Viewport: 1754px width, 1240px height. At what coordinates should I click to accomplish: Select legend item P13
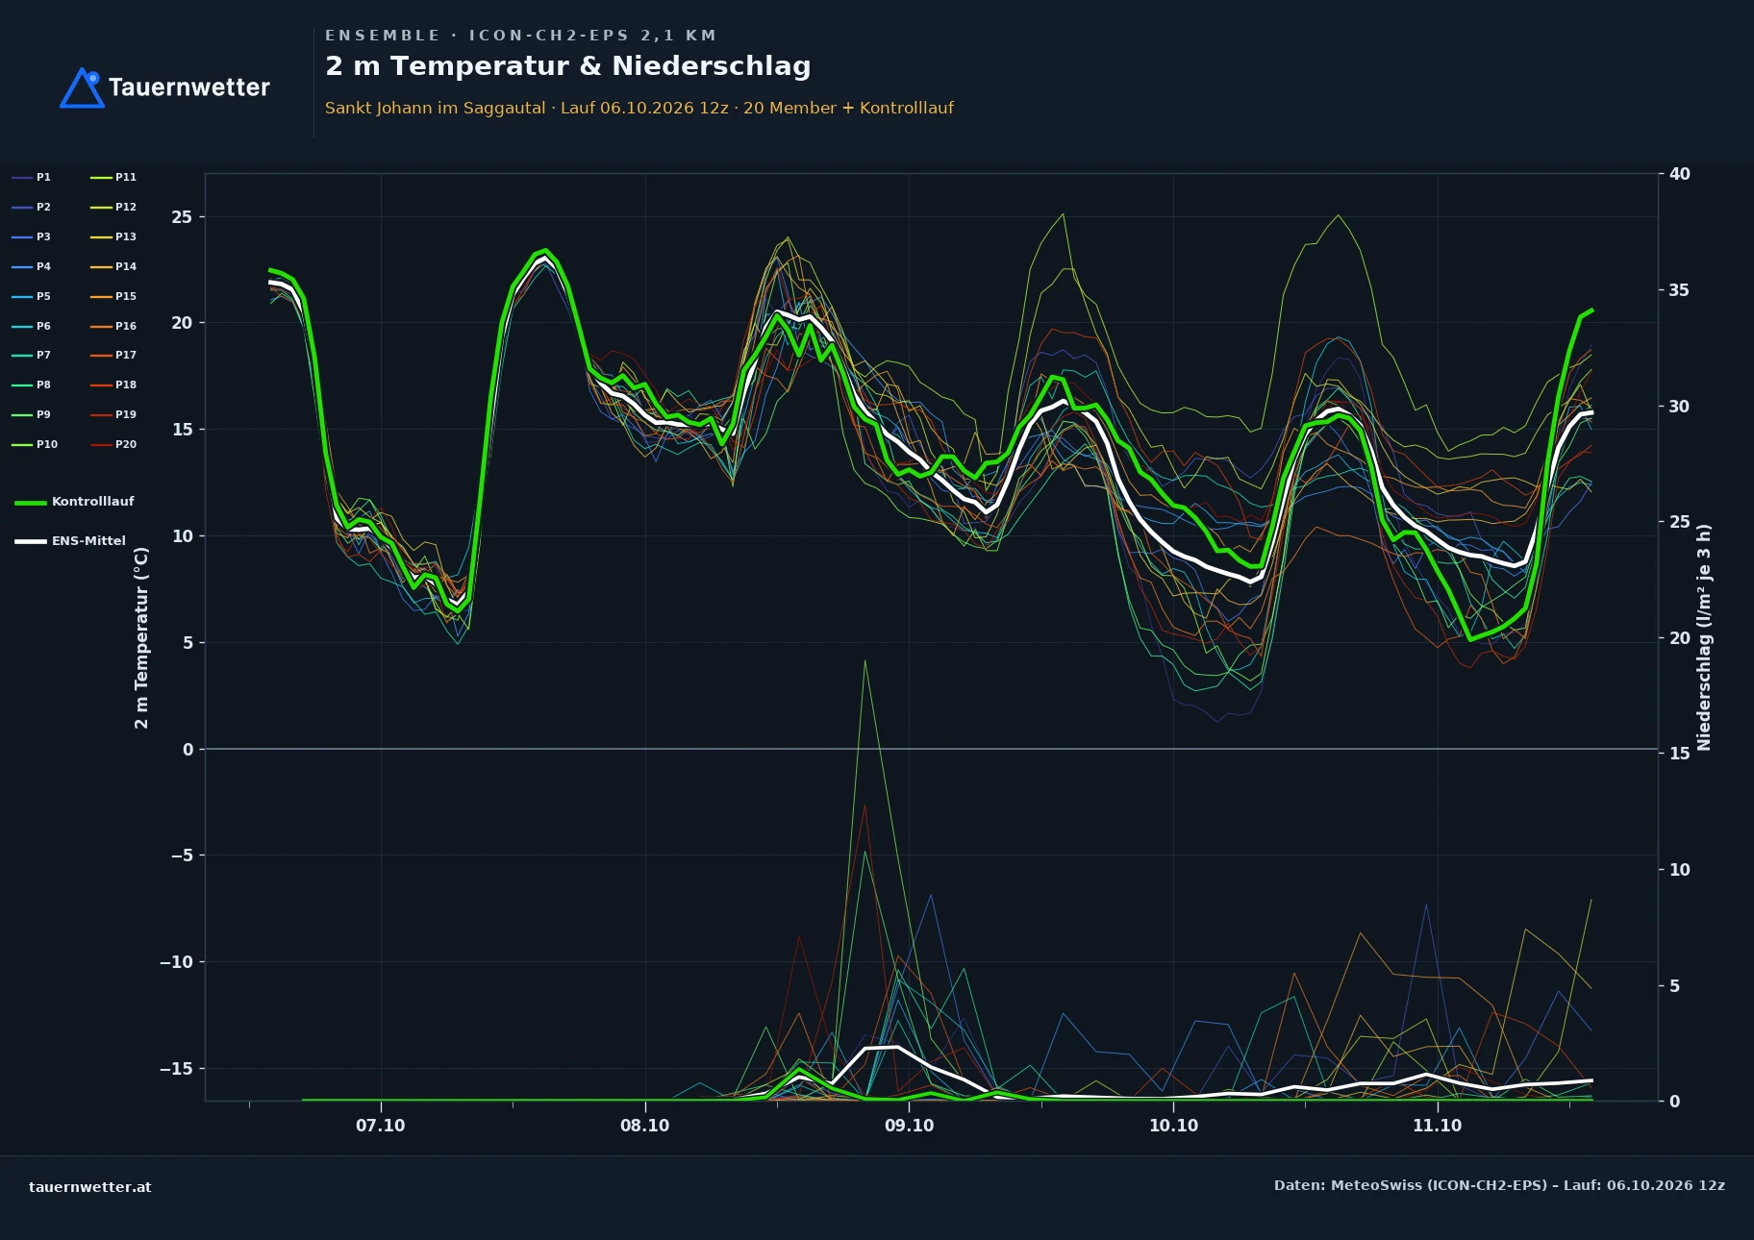point(113,236)
